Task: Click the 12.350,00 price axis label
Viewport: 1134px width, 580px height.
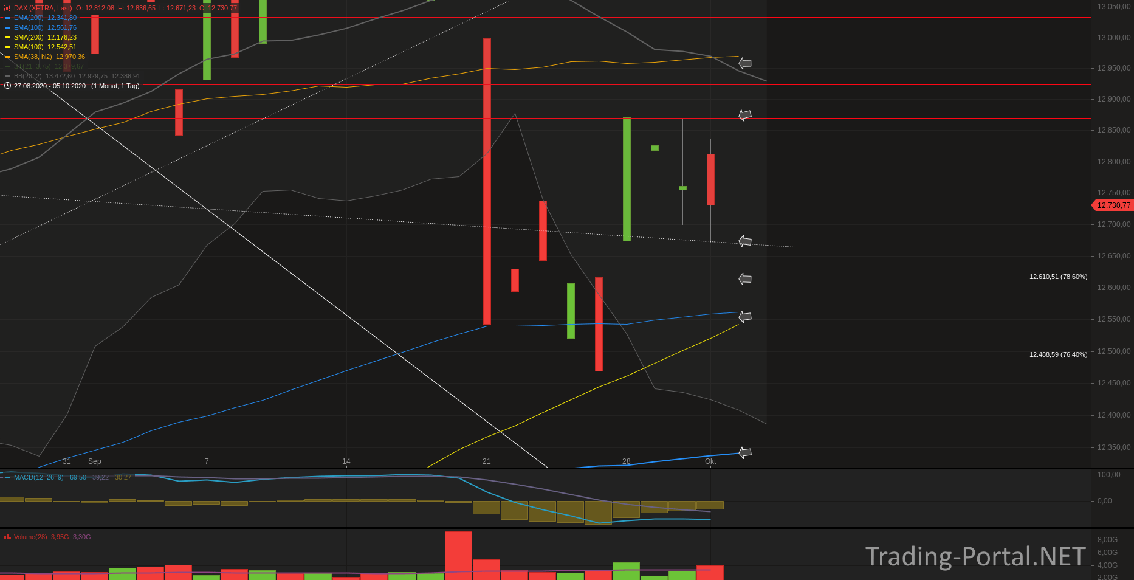Action: (x=1114, y=447)
